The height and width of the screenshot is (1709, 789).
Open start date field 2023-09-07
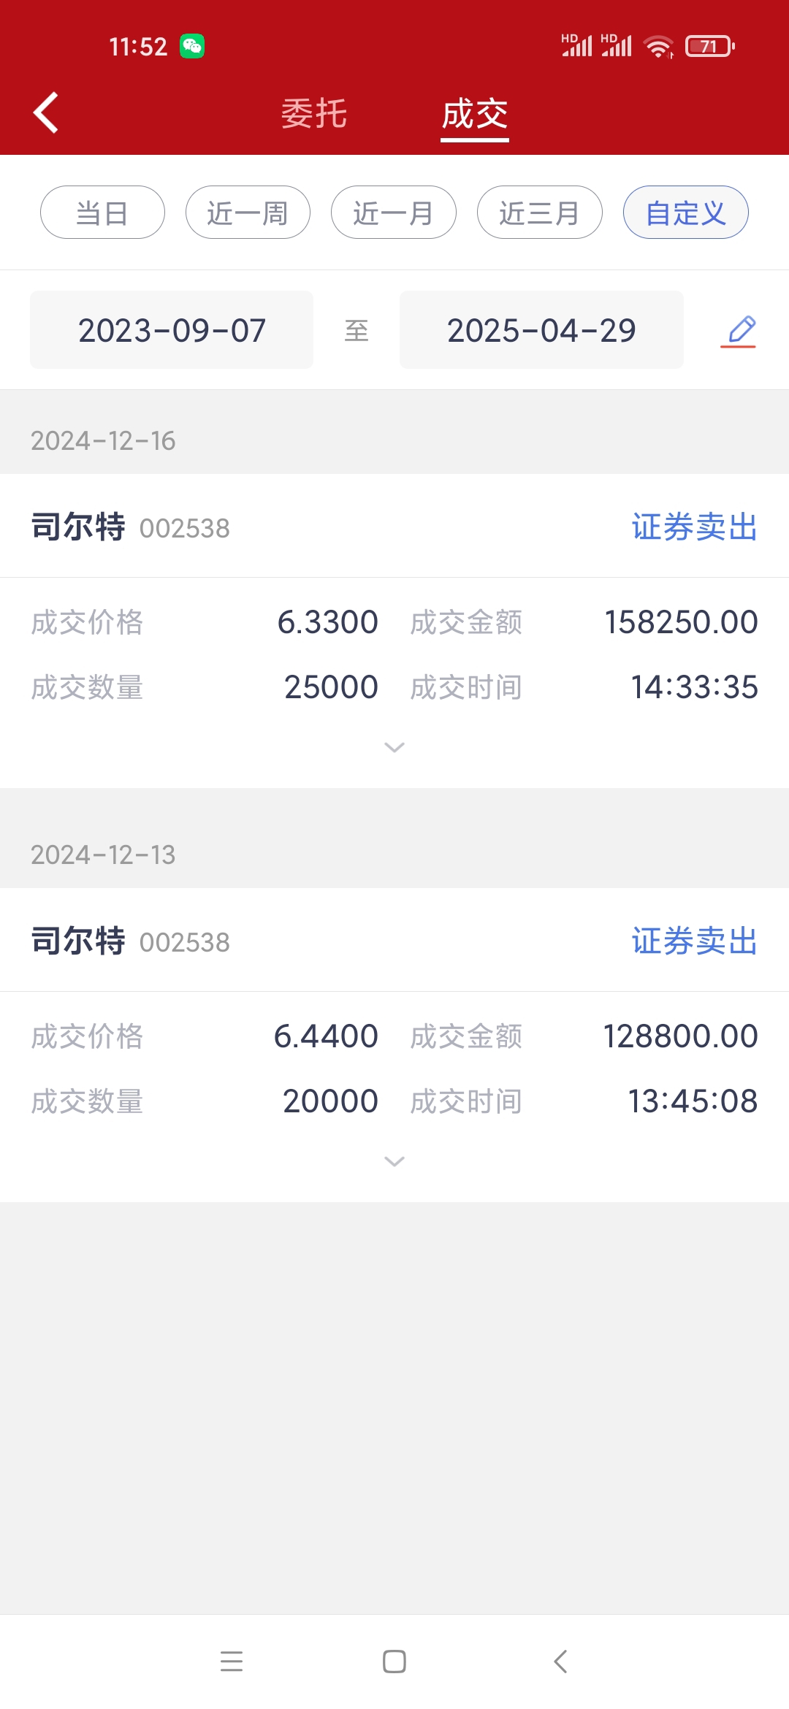[x=172, y=330]
